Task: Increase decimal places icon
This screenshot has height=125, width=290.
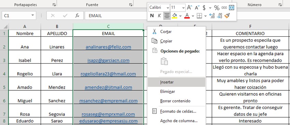Action: (x=212, y=16)
